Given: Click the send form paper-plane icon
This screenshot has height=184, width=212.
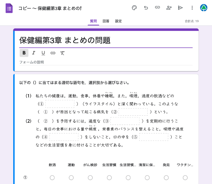Looking at the screenshot, I should (180, 8).
